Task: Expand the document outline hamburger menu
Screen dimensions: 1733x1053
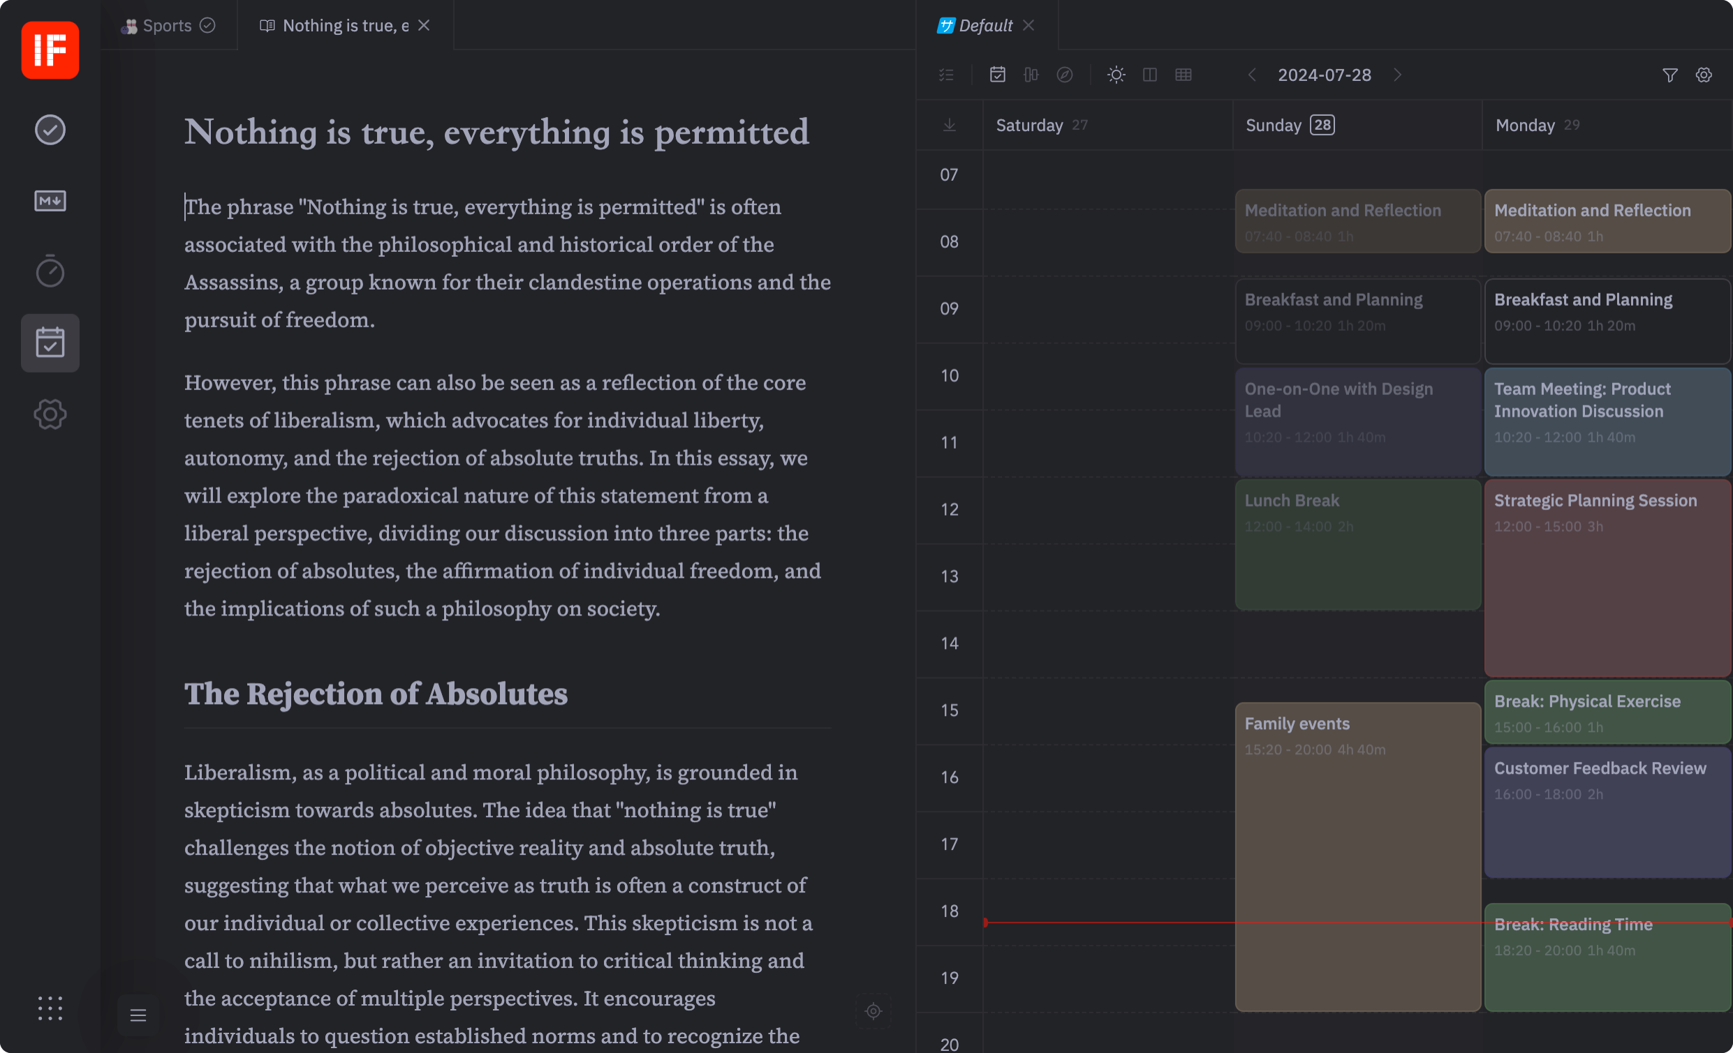Action: [x=138, y=1015]
